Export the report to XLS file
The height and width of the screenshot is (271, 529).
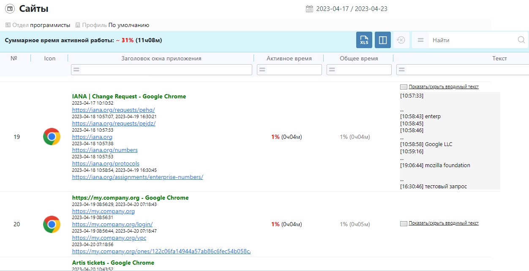pyautogui.click(x=364, y=40)
